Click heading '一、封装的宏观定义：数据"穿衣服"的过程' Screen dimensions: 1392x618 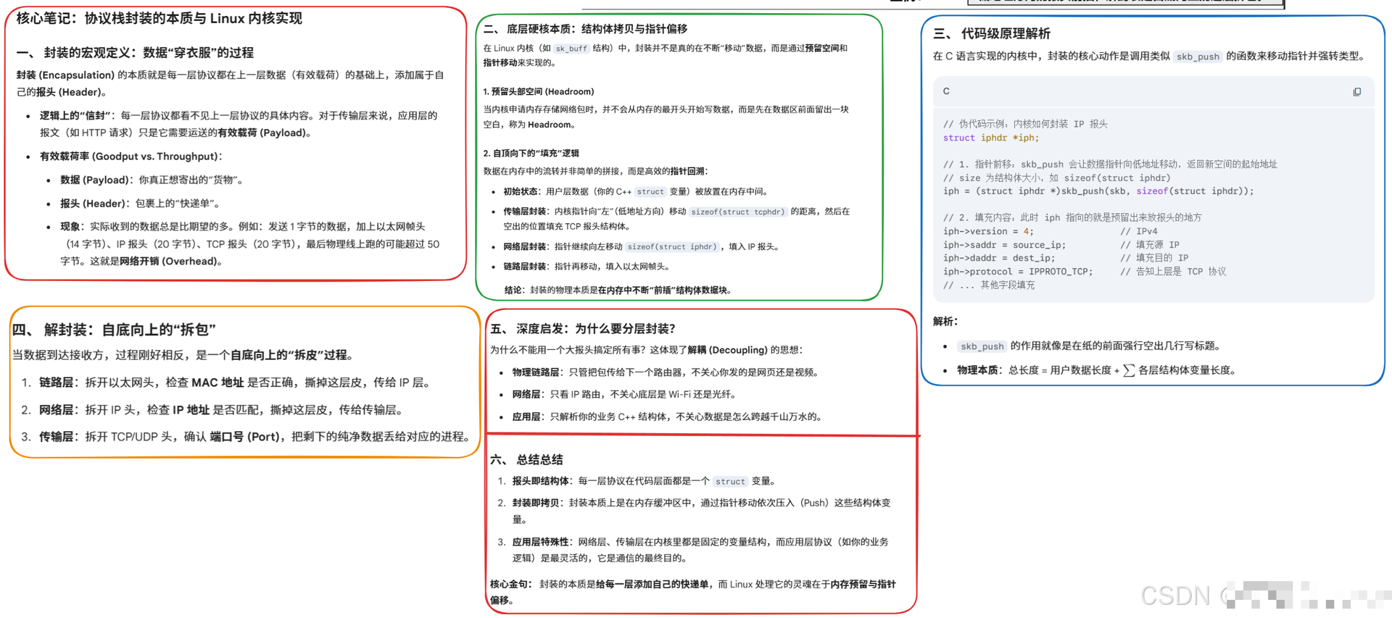click(x=135, y=52)
